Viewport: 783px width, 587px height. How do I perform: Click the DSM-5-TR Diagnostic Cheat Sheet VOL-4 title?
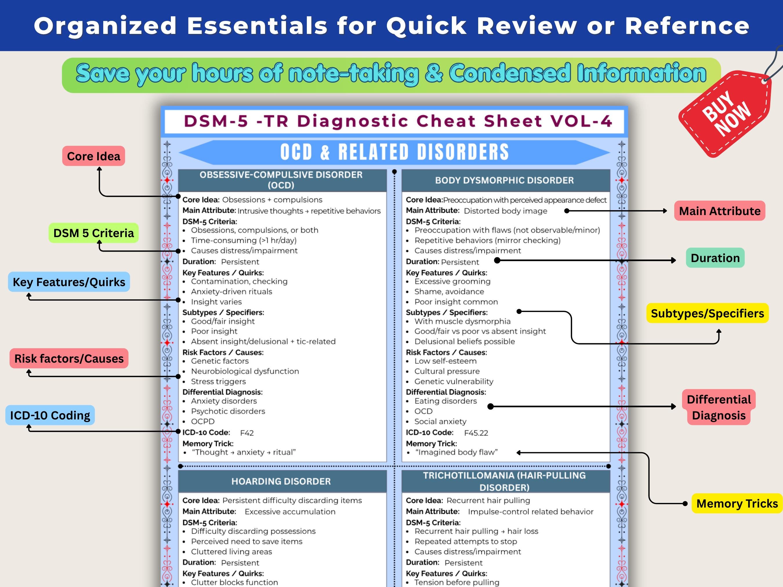(398, 121)
